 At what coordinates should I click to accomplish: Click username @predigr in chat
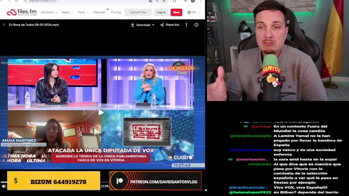[x=261, y=126]
